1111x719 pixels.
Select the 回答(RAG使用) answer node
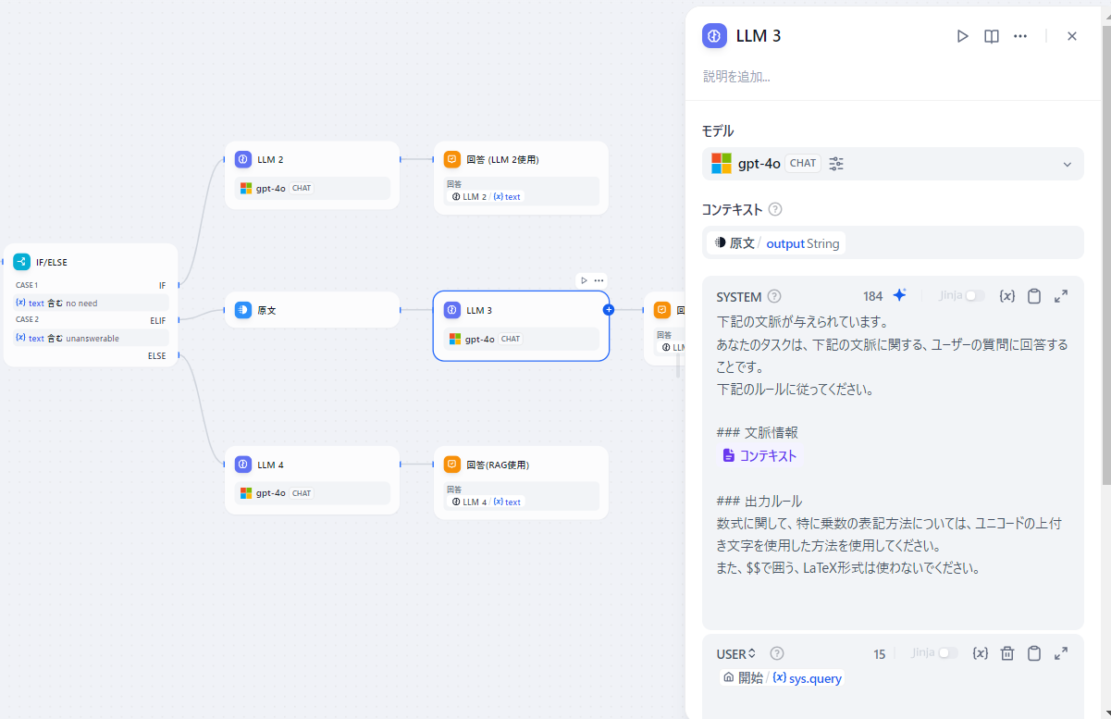point(521,465)
